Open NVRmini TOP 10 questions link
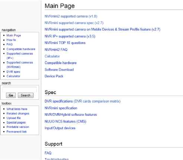This screenshot has height=160, width=183. 65,43
